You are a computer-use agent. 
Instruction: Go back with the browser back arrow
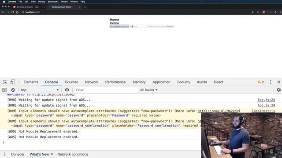tap(3, 12)
